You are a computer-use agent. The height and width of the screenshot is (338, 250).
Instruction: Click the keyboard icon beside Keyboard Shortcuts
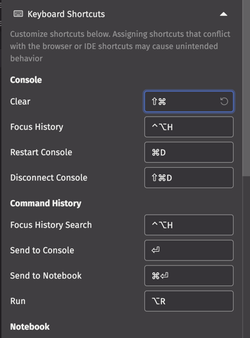(x=18, y=14)
